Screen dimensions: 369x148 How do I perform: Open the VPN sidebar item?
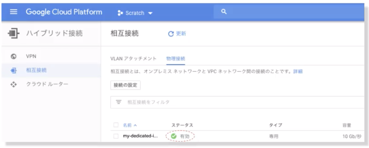tap(31, 56)
